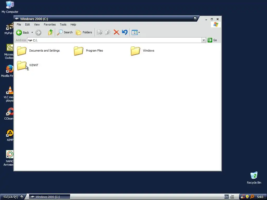Click the yellow shield tray icon
This screenshot has width=267, height=200.
[x=247, y=197]
